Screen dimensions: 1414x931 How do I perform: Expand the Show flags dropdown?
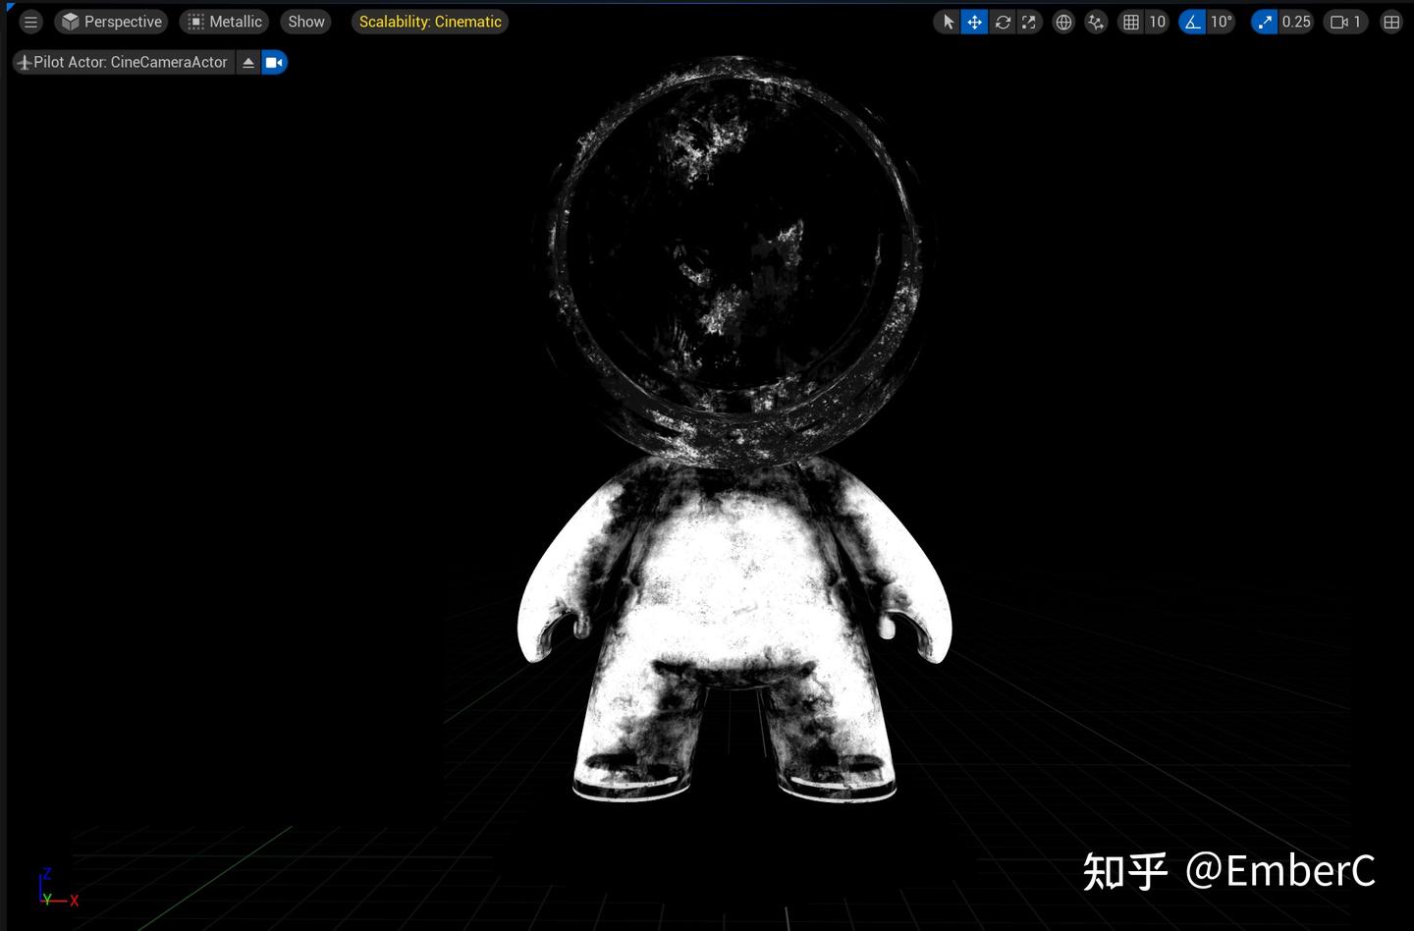click(x=305, y=21)
